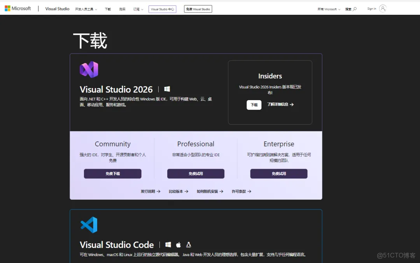Click the 免费下载 button under Community

112,173
